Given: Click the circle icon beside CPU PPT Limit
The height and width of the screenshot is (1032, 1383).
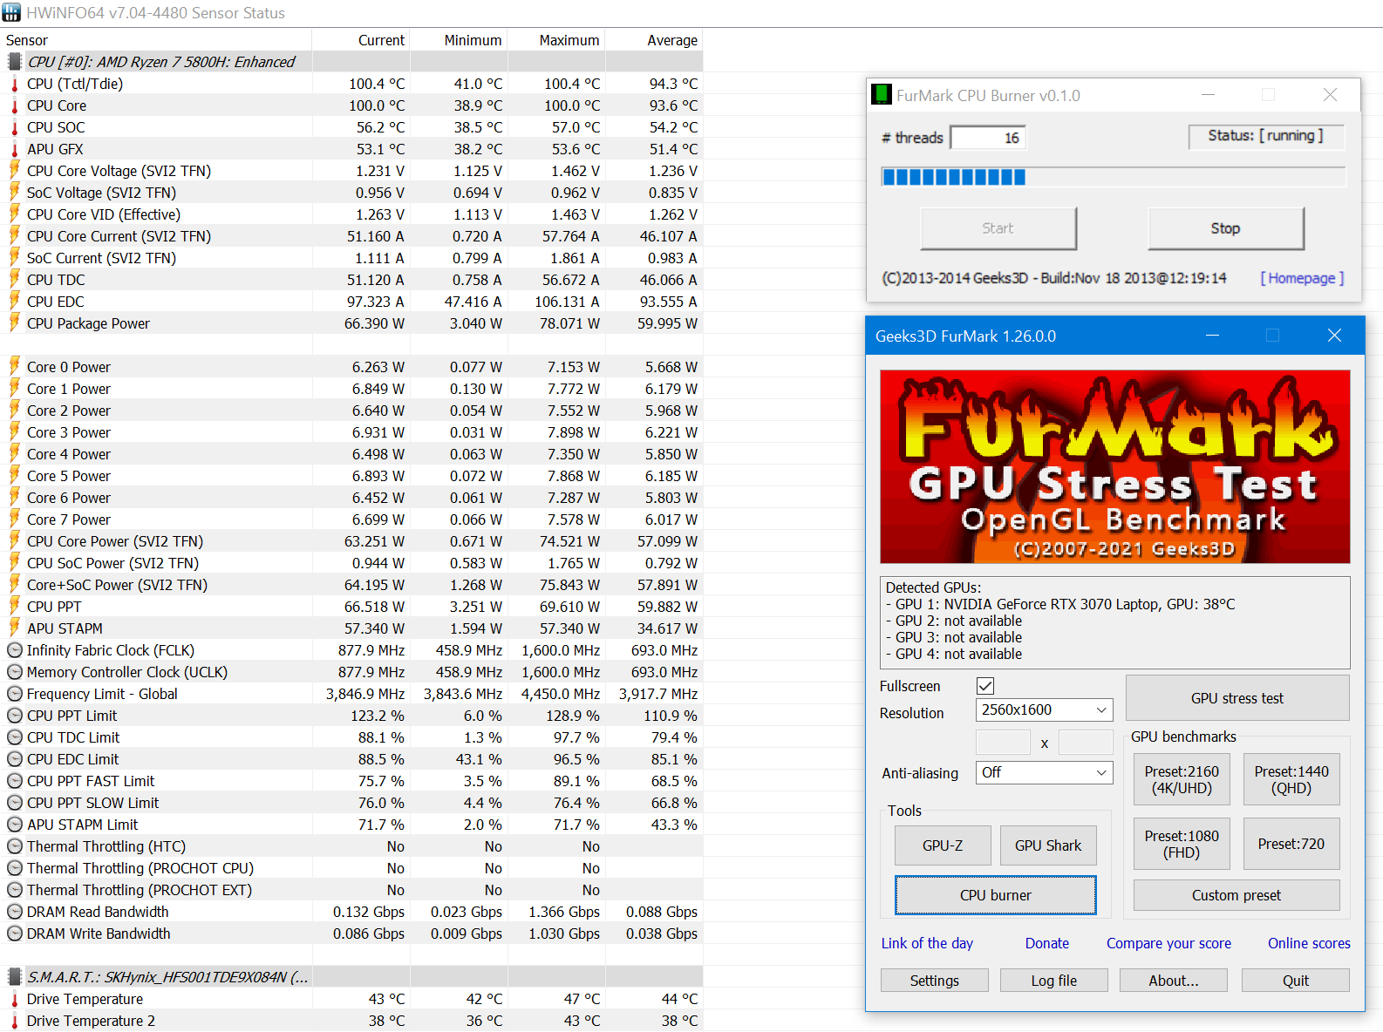Looking at the screenshot, I should click(x=15, y=716).
